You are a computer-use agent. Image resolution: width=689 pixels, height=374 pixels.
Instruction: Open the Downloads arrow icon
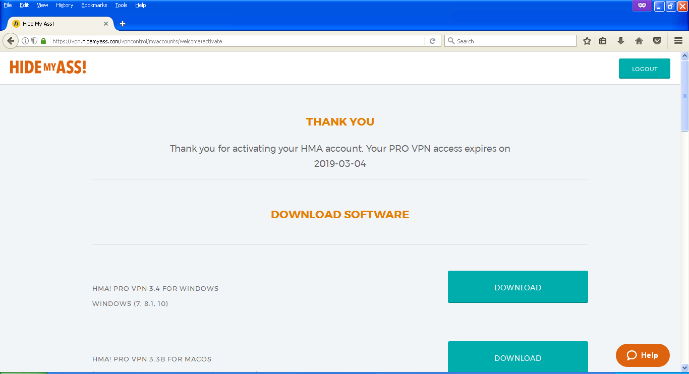pyautogui.click(x=621, y=41)
